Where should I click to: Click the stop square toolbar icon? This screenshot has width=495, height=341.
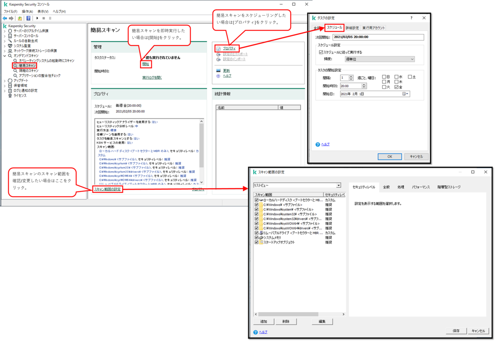coord(44,18)
